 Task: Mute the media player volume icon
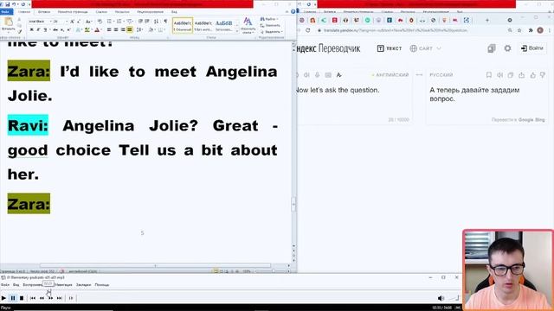tap(441, 298)
